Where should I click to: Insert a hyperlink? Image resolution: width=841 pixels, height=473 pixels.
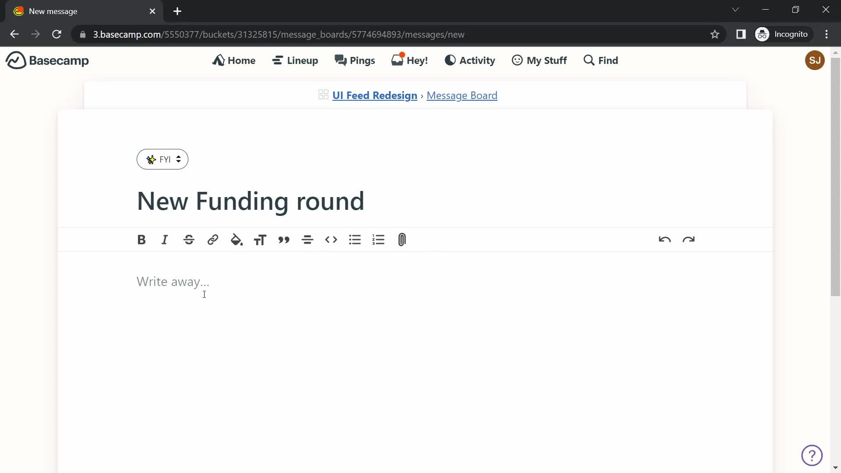pyautogui.click(x=212, y=240)
